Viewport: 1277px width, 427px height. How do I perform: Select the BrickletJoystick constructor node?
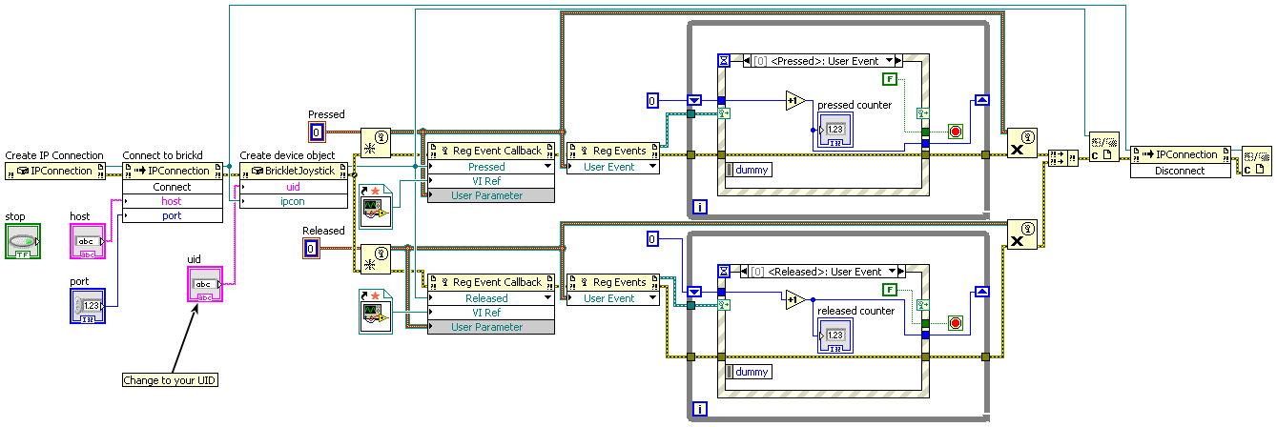[293, 171]
